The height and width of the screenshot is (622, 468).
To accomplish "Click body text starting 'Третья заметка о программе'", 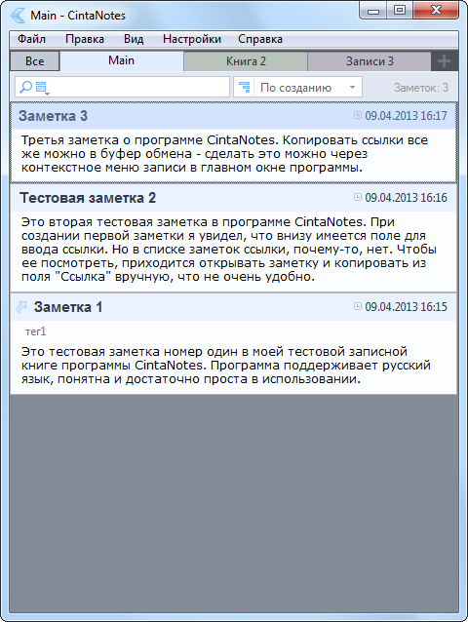I will (224, 154).
